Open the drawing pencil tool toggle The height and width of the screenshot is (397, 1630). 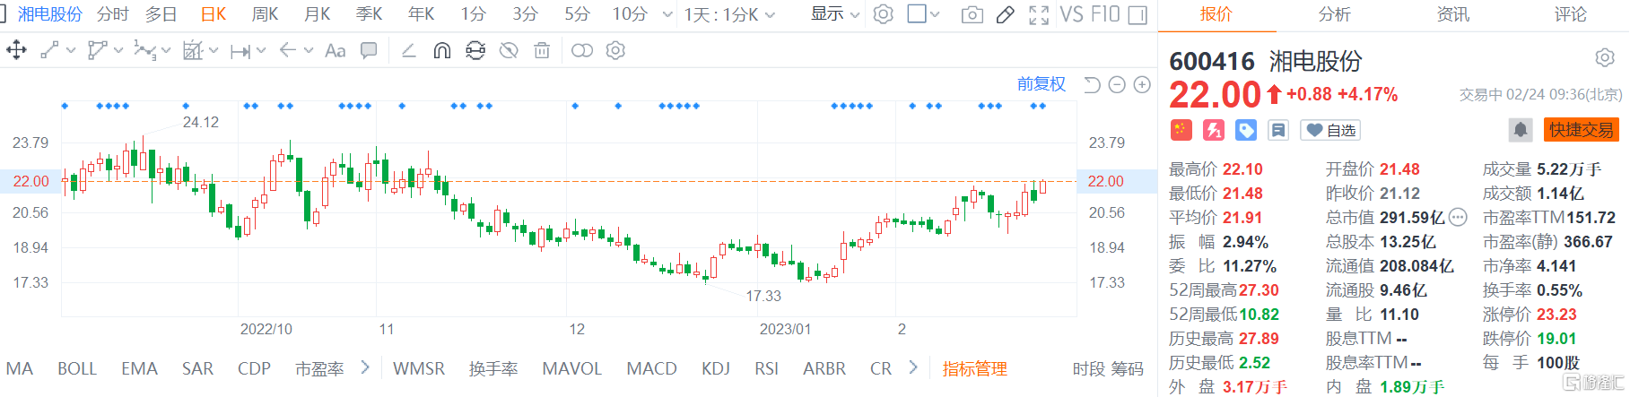(x=1006, y=15)
